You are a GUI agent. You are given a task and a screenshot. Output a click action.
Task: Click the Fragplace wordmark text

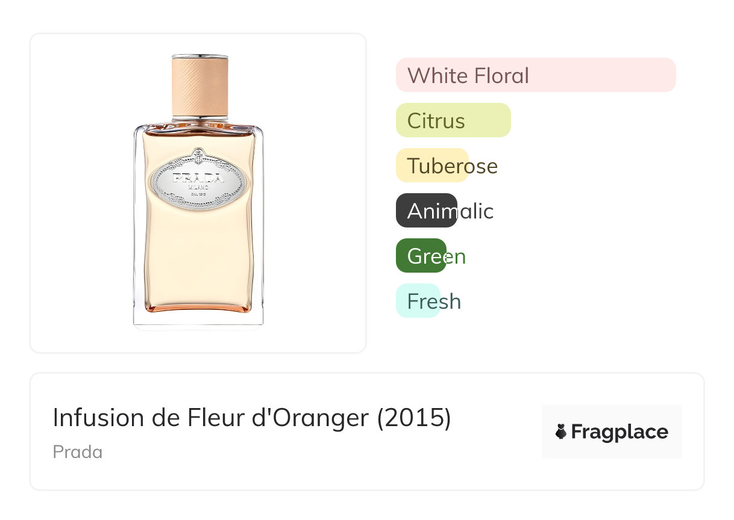click(x=620, y=432)
